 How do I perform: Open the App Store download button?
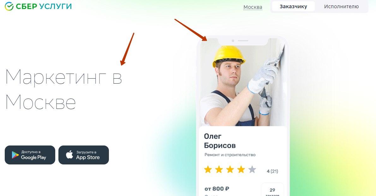pyautogui.click(x=84, y=155)
